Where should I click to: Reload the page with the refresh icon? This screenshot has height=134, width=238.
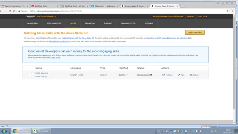pyautogui.click(x=10, y=11)
